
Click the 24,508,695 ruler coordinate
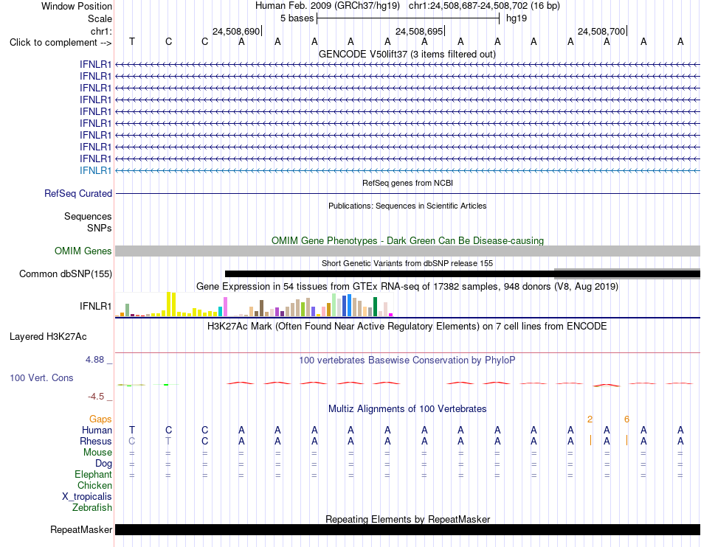(x=419, y=31)
